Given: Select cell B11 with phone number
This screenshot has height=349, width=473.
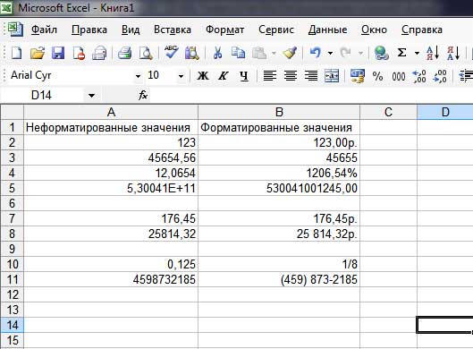Looking at the screenshot, I should pyautogui.click(x=279, y=279).
